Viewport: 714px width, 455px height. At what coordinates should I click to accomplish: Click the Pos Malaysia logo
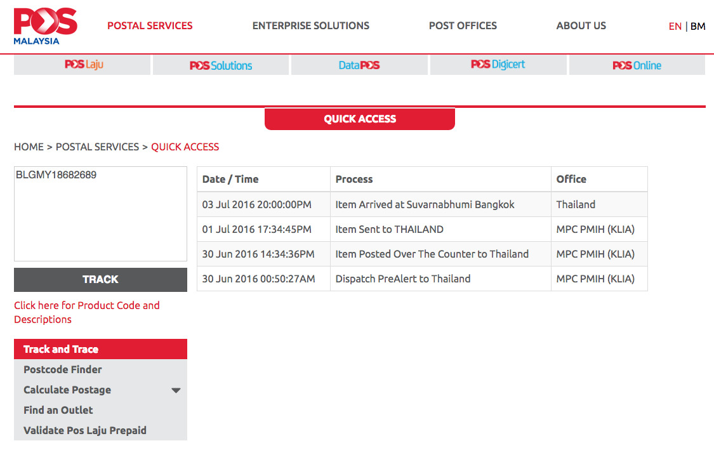coord(46,27)
